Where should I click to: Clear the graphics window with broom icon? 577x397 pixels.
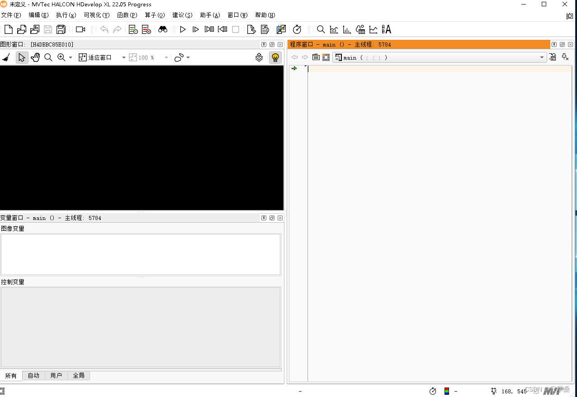point(6,57)
